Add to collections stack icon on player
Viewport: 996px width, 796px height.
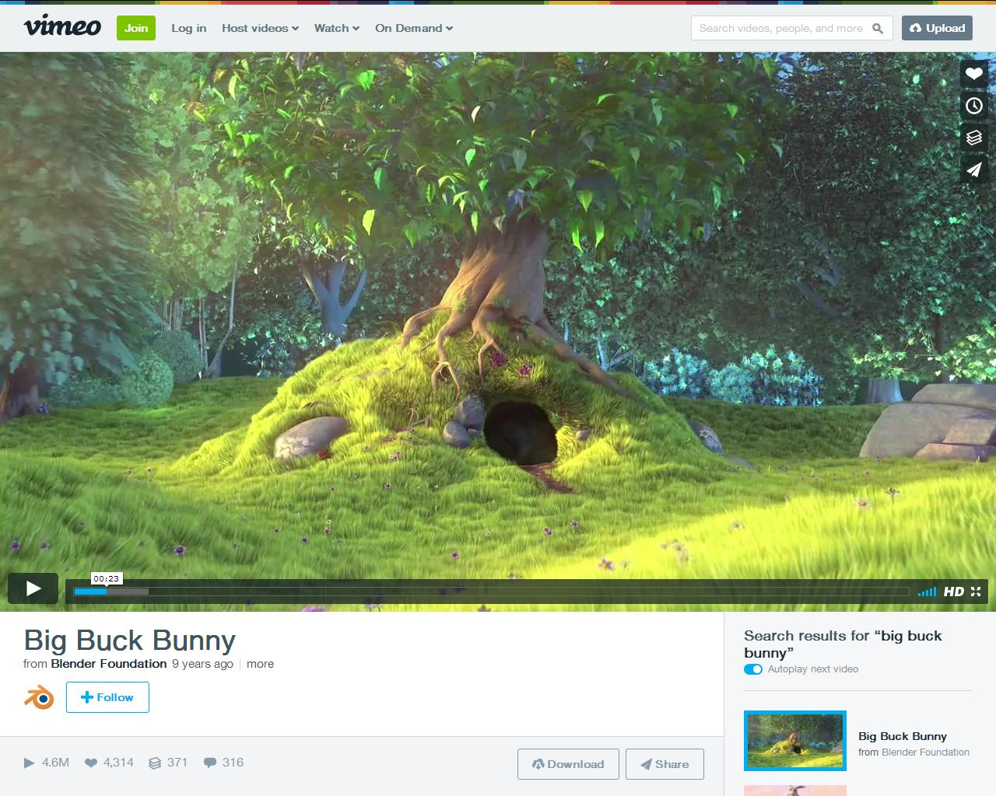974,138
